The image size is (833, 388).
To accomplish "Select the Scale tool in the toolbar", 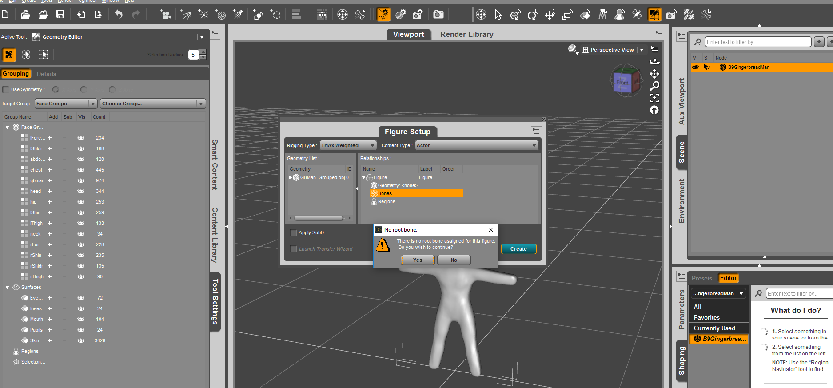I will pyautogui.click(x=567, y=15).
